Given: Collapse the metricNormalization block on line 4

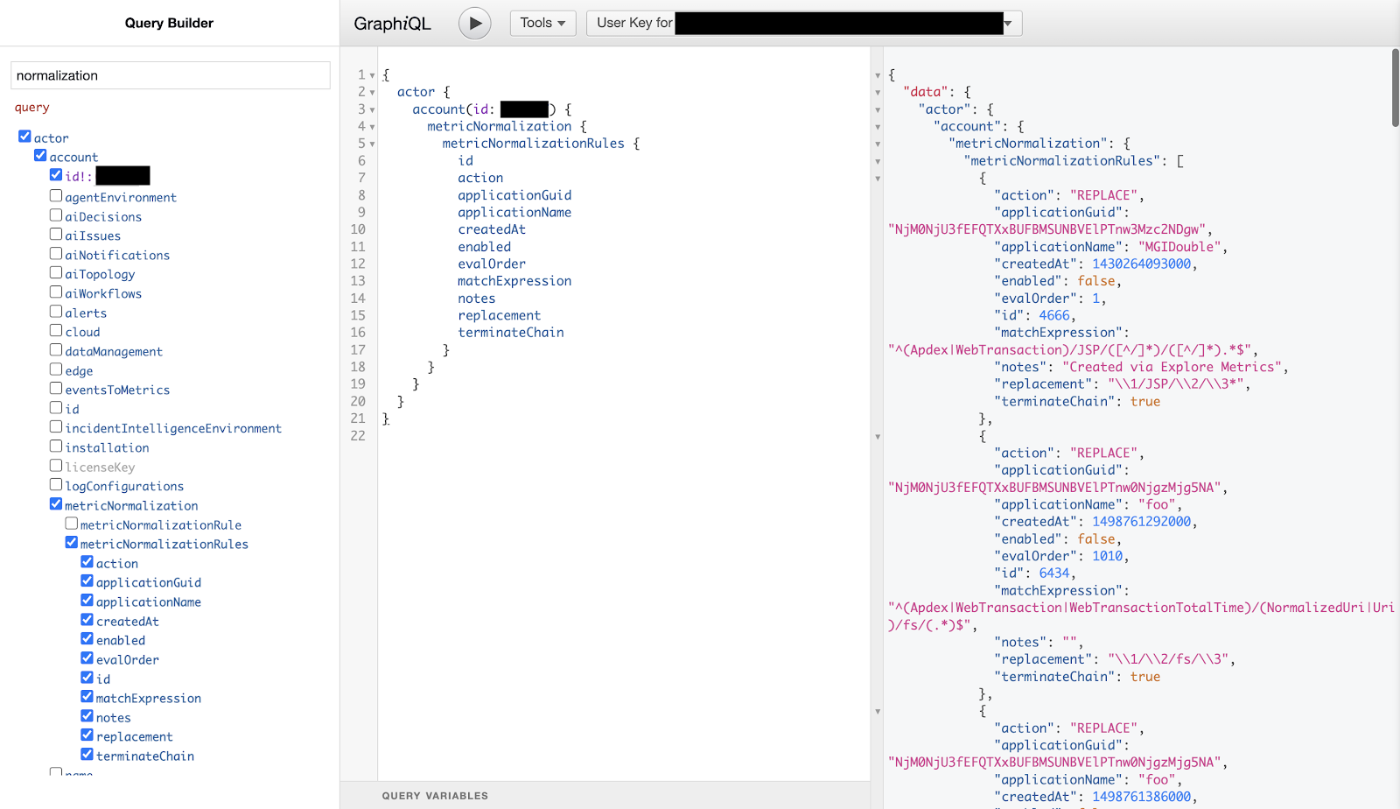Looking at the screenshot, I should [x=372, y=127].
